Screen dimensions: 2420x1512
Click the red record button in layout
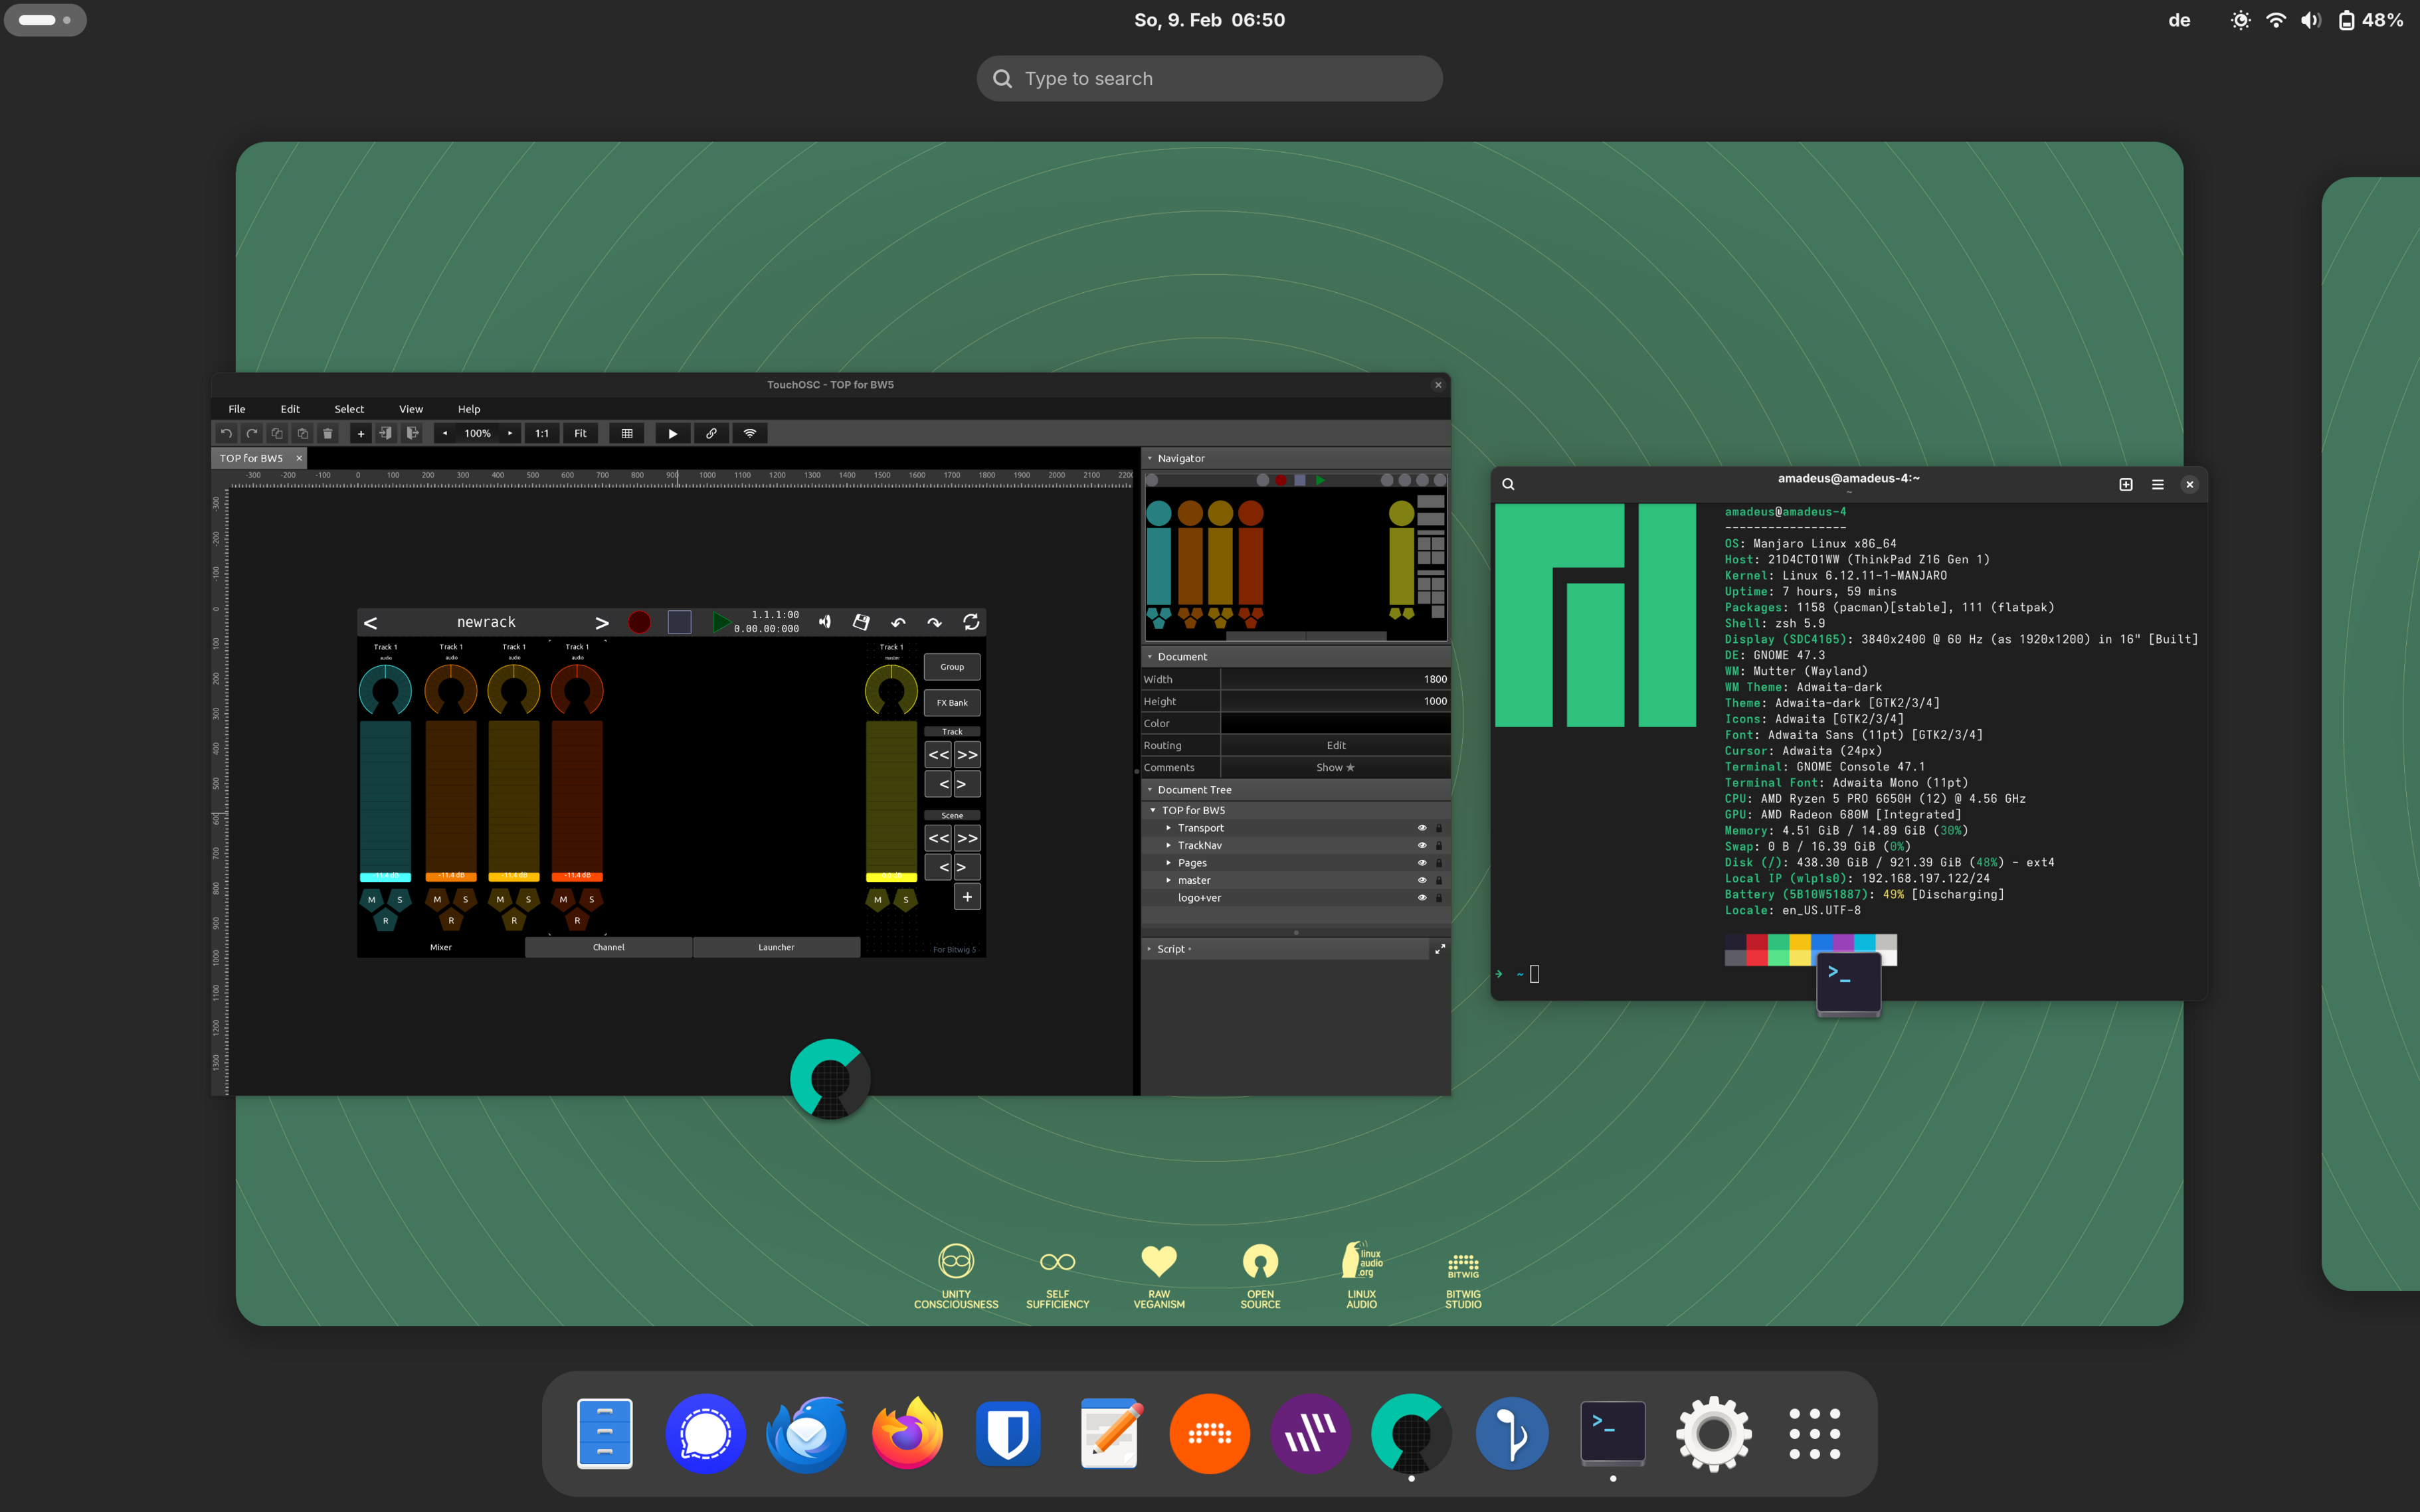pyautogui.click(x=639, y=622)
